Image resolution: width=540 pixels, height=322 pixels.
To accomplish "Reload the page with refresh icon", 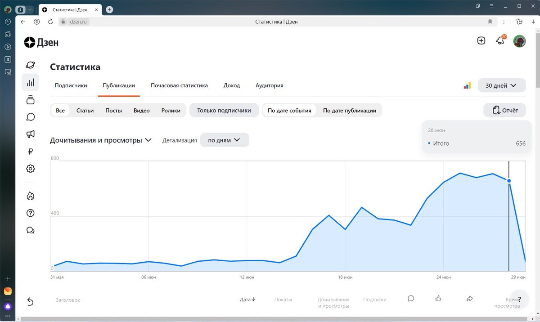I will tap(51, 22).
